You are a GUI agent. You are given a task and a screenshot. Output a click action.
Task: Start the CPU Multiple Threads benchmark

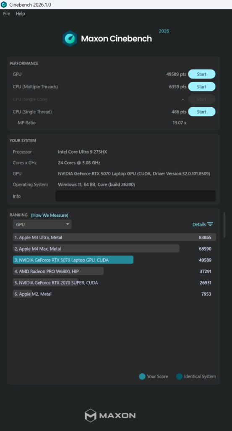[x=202, y=87]
